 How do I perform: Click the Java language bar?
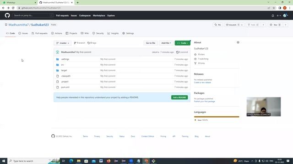click(217, 117)
